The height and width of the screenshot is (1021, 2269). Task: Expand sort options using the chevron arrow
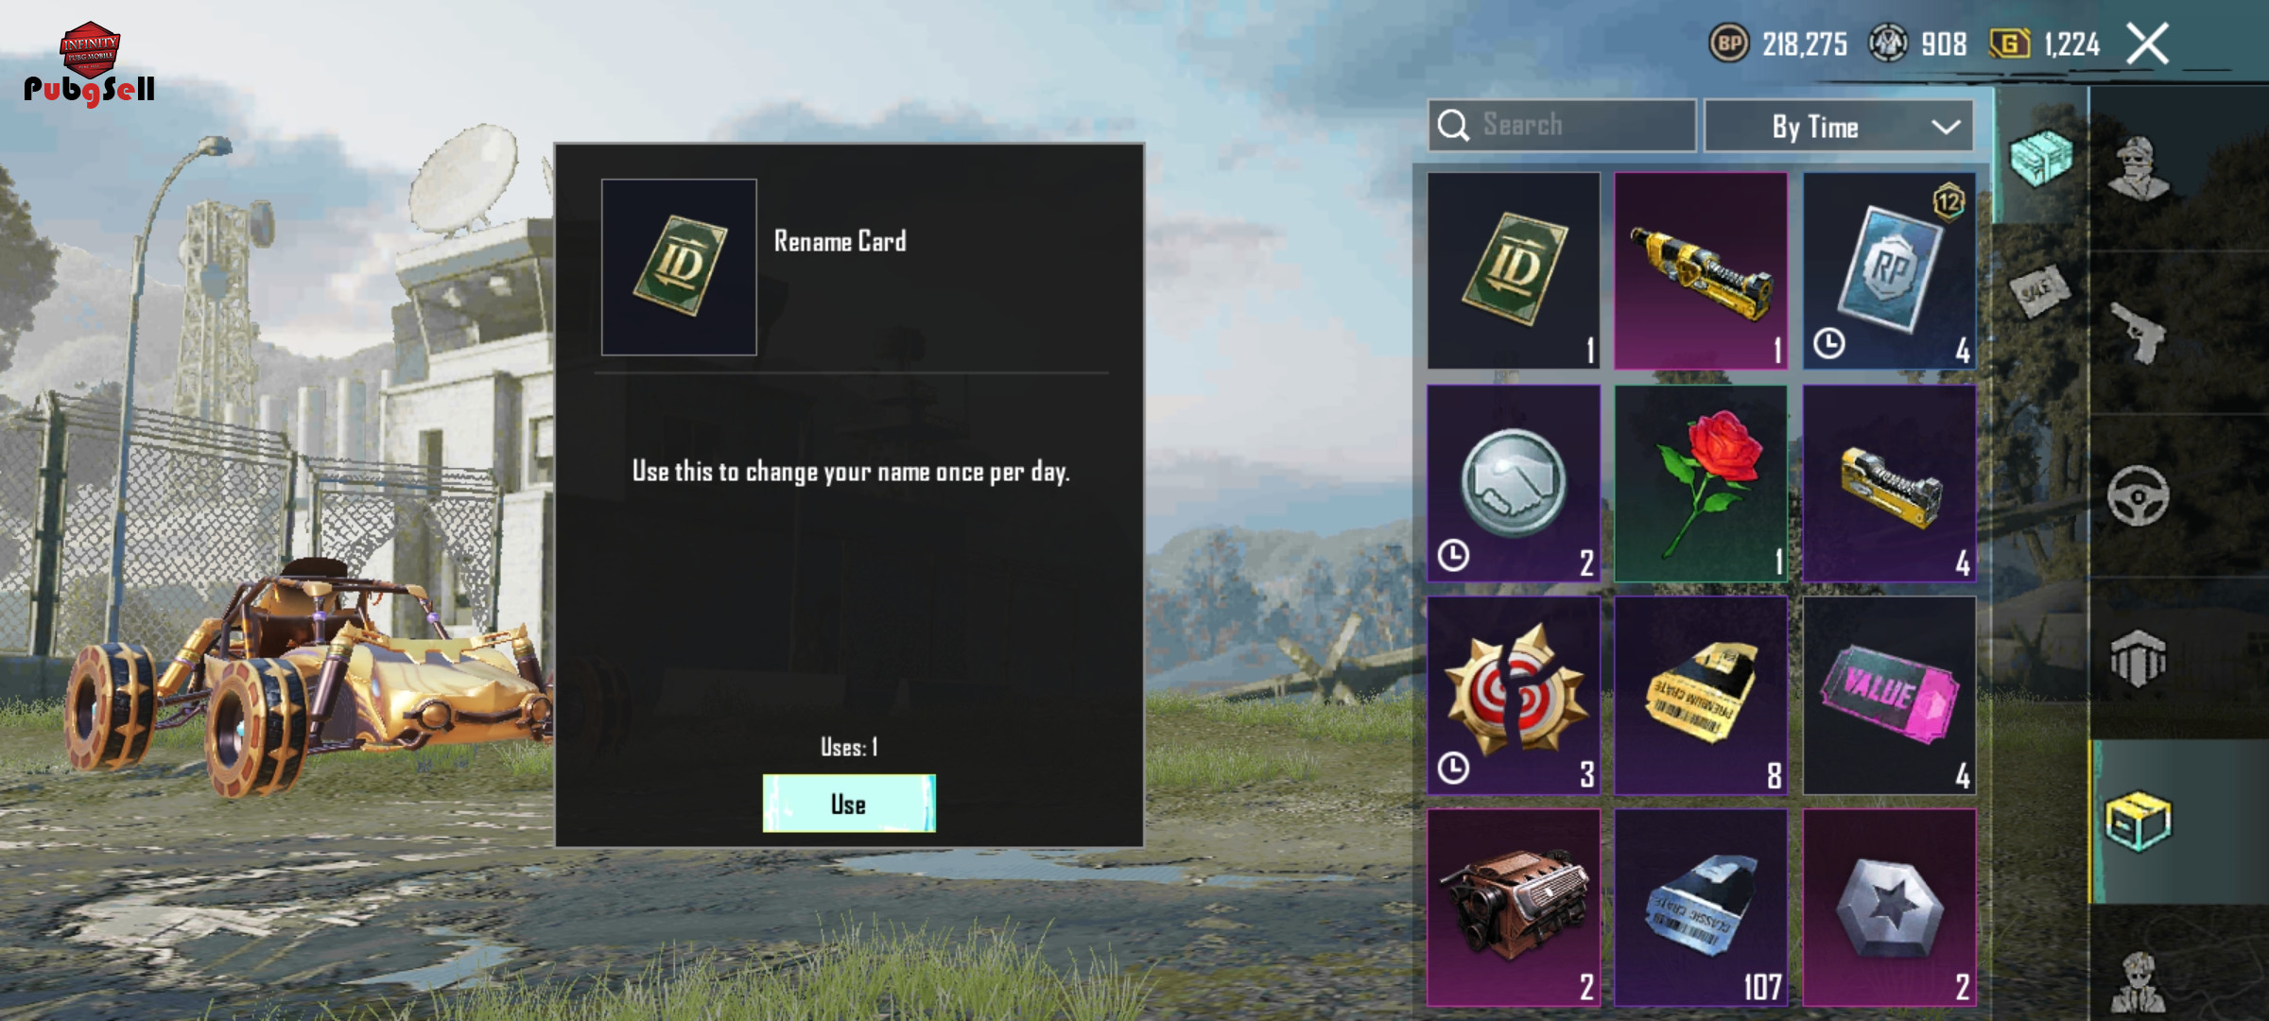[1946, 127]
